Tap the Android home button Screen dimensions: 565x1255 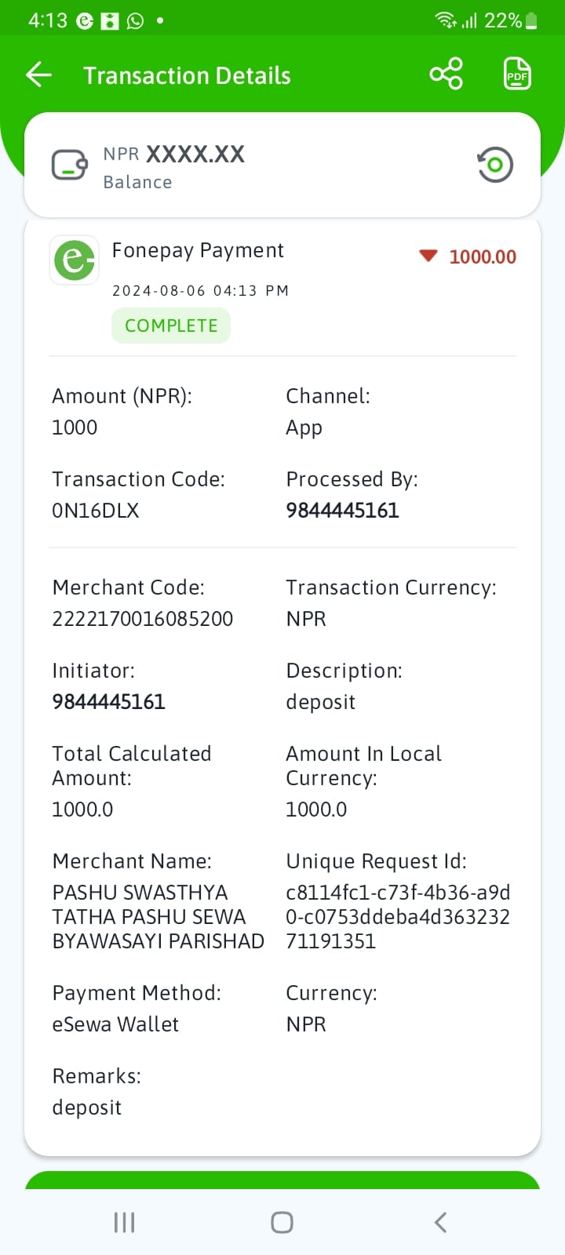pyautogui.click(x=282, y=1222)
